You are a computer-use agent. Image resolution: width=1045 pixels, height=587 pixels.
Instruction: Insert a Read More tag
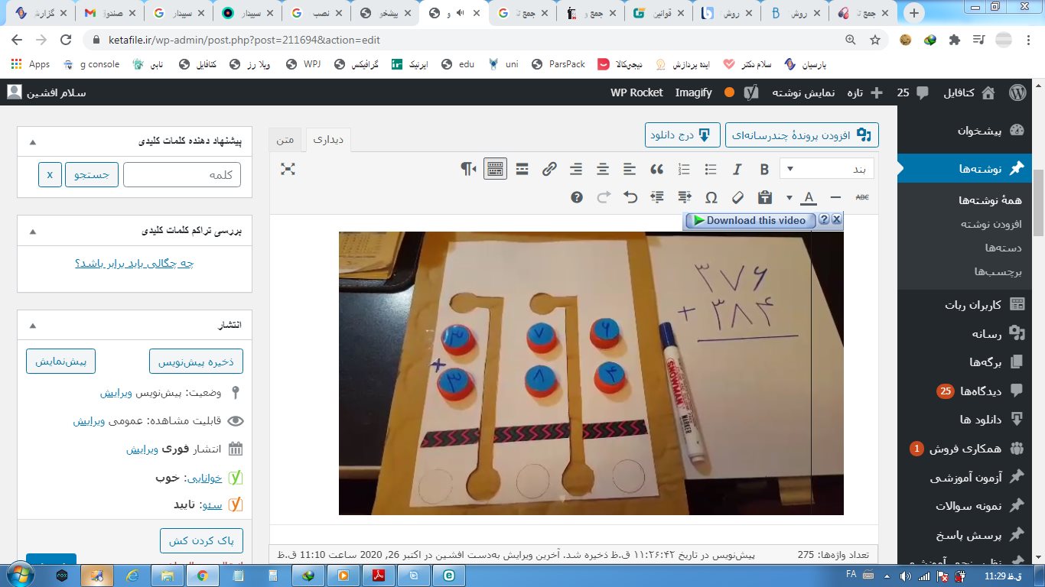[522, 169]
